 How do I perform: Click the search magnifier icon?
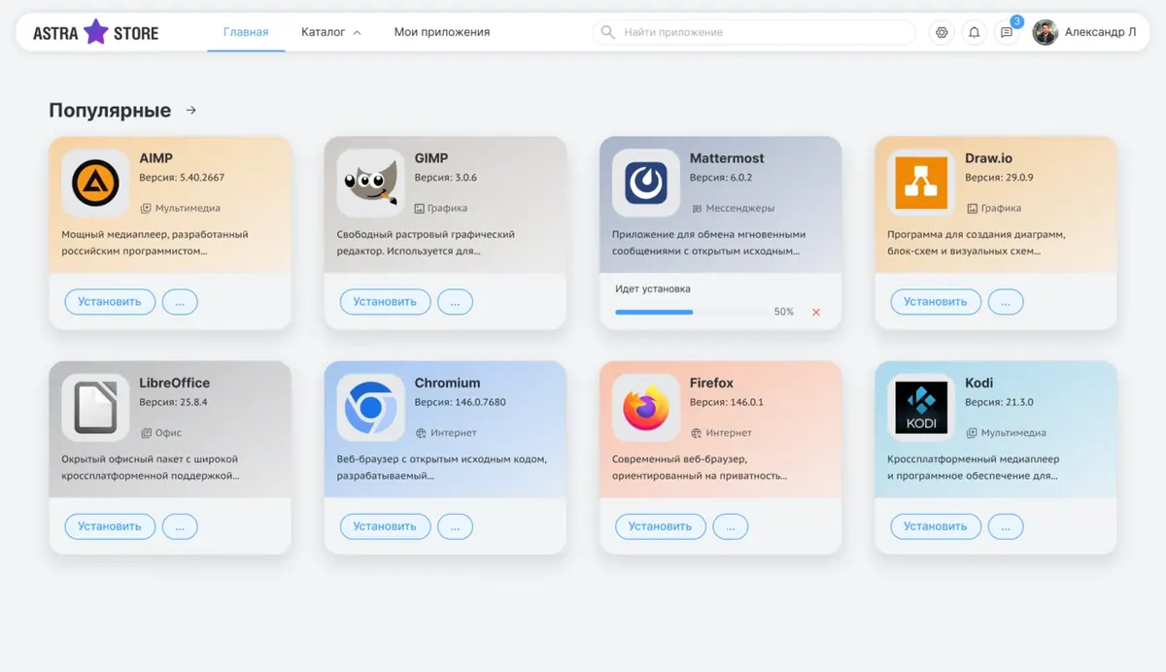pyautogui.click(x=608, y=32)
